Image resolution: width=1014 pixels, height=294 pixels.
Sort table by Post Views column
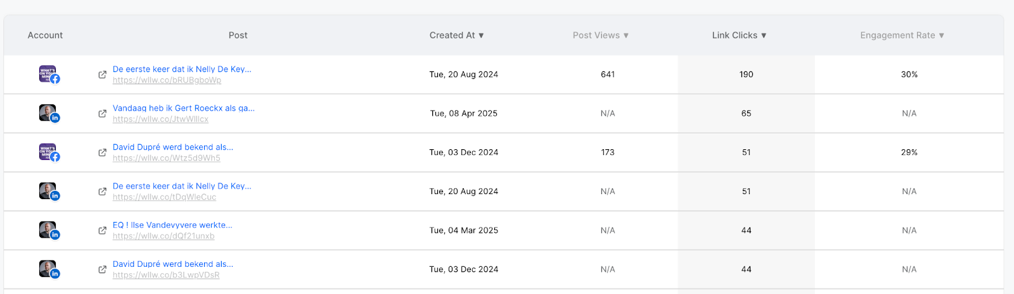click(x=600, y=35)
